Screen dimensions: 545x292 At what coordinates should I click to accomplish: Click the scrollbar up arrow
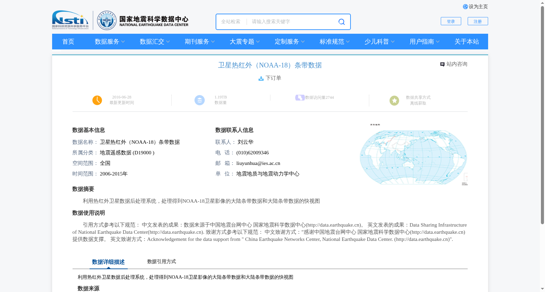click(542, 3)
